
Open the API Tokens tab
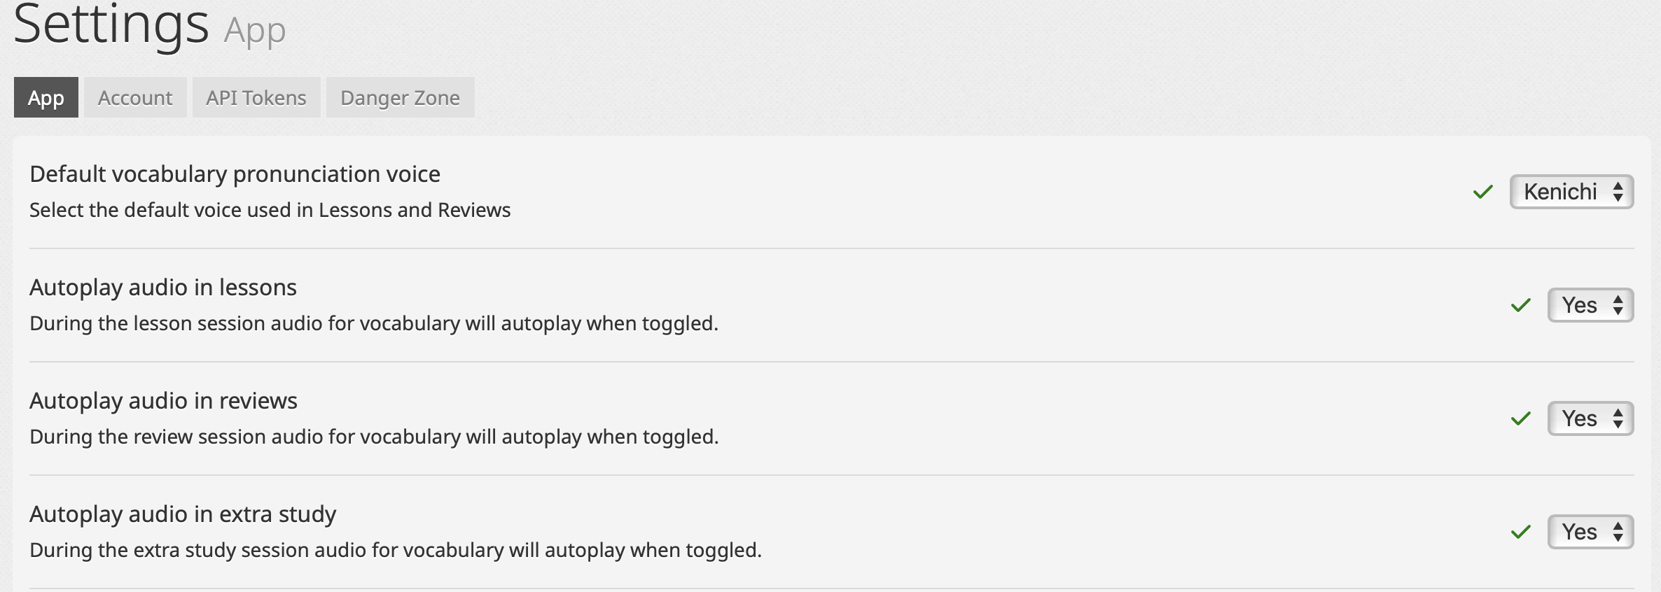coord(256,97)
